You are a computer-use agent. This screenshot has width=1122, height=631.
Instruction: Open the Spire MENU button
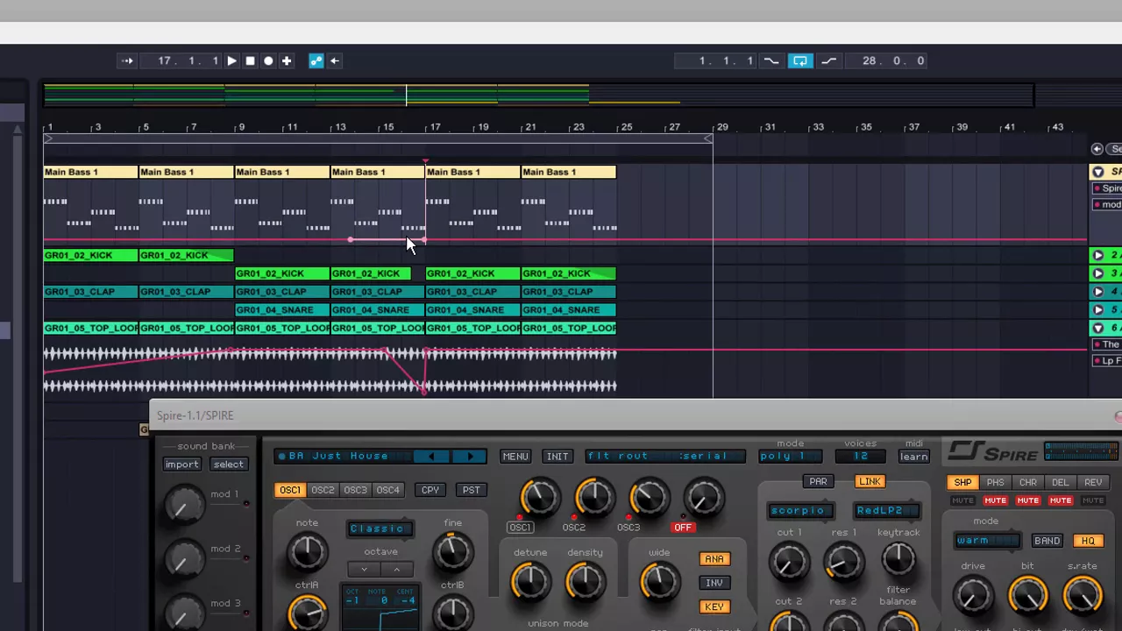[x=515, y=457]
